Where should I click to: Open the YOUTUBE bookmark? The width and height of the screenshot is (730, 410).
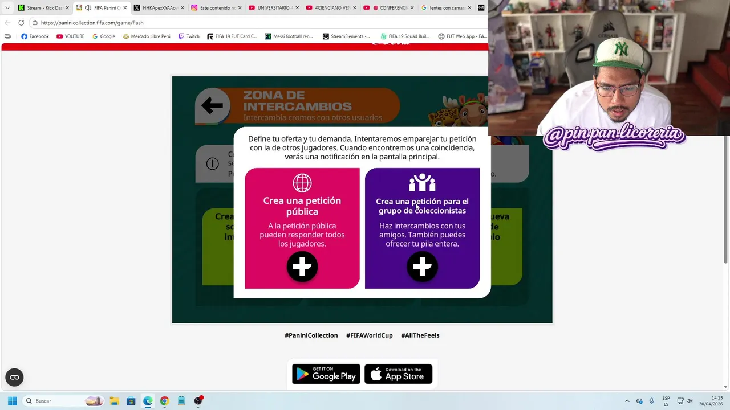(70, 36)
